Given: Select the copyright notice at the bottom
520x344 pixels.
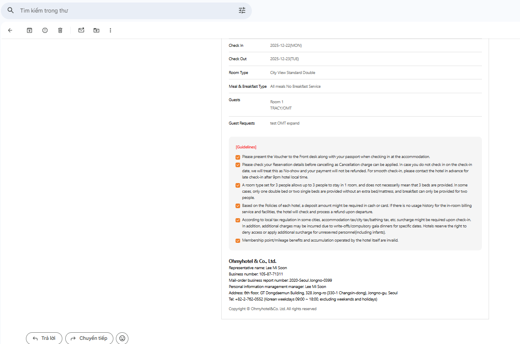Looking at the screenshot, I should (x=273, y=309).
